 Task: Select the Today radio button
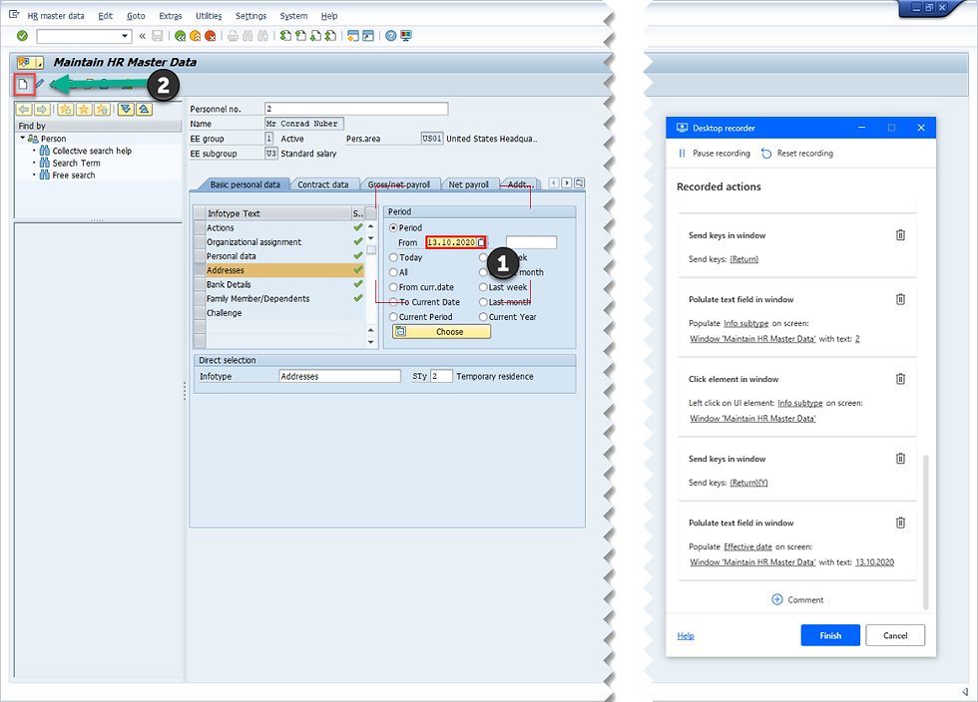393,257
